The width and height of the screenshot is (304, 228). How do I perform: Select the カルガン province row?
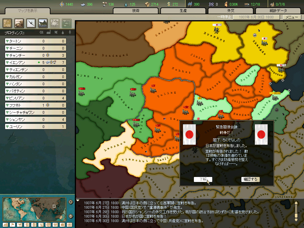[x=36, y=77]
